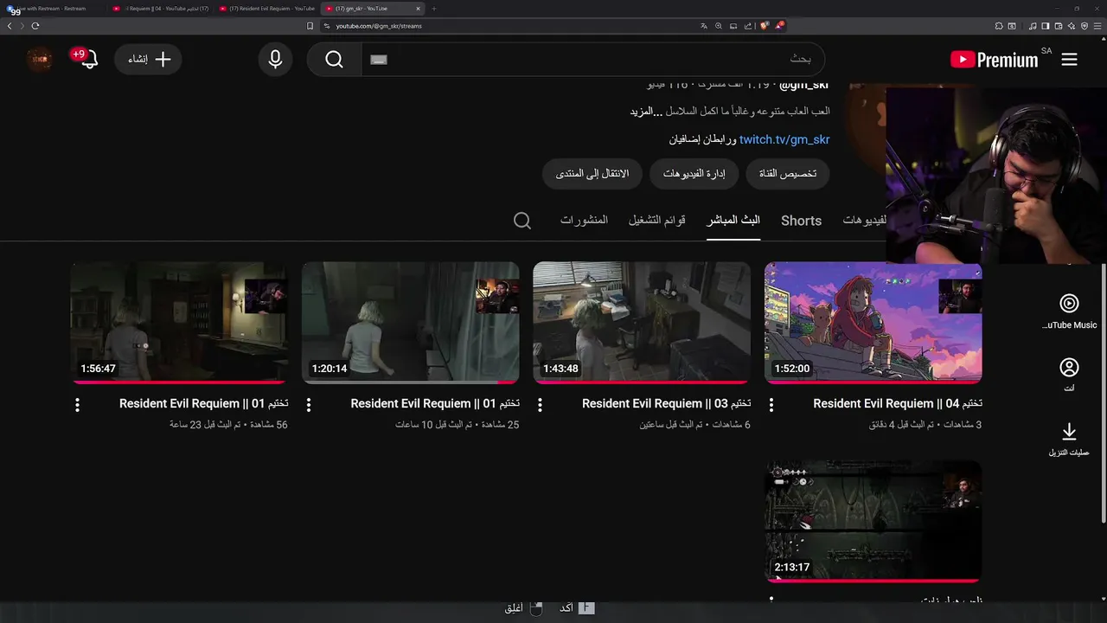Image resolution: width=1107 pixels, height=623 pixels.
Task: Click the browser forward arrow
Action: 22,26
